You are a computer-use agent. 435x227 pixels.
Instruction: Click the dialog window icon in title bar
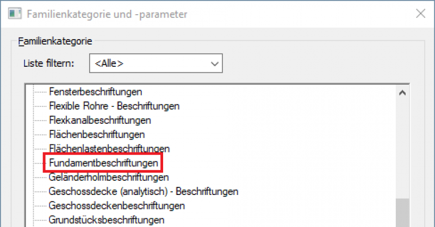point(15,13)
